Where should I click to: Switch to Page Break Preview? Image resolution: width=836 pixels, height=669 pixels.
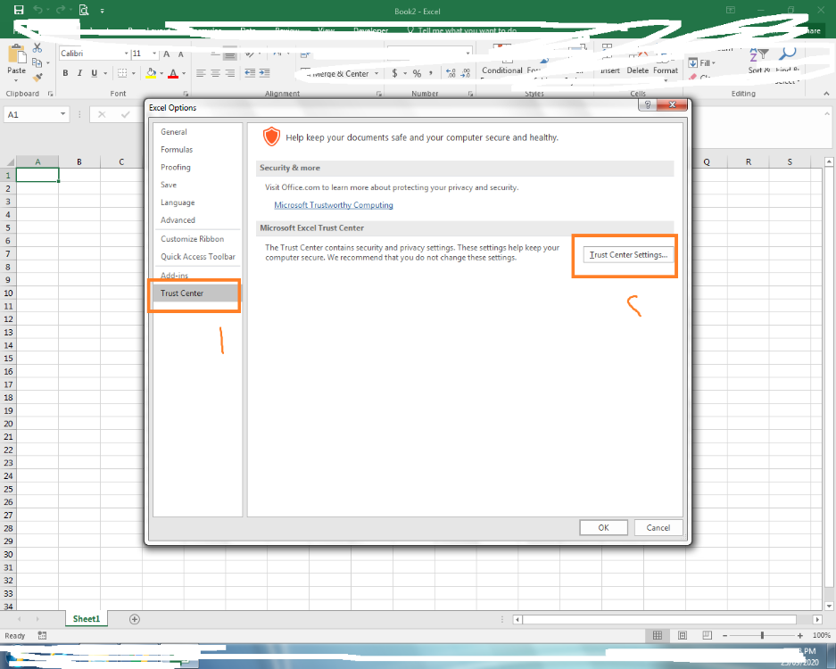click(707, 635)
